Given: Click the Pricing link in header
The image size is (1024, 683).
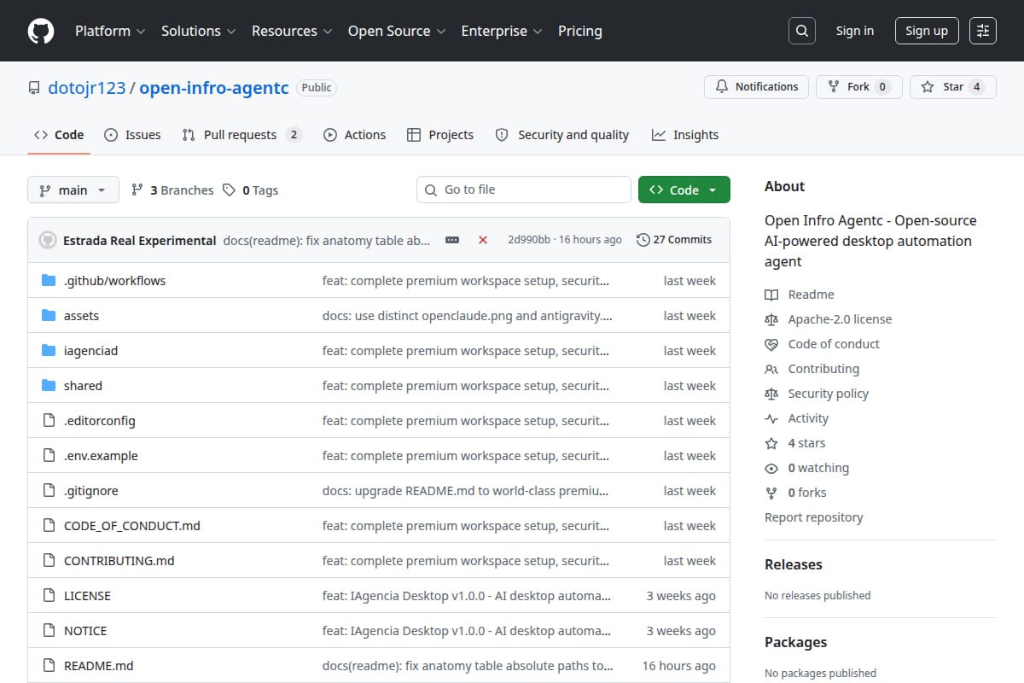Looking at the screenshot, I should click(579, 31).
